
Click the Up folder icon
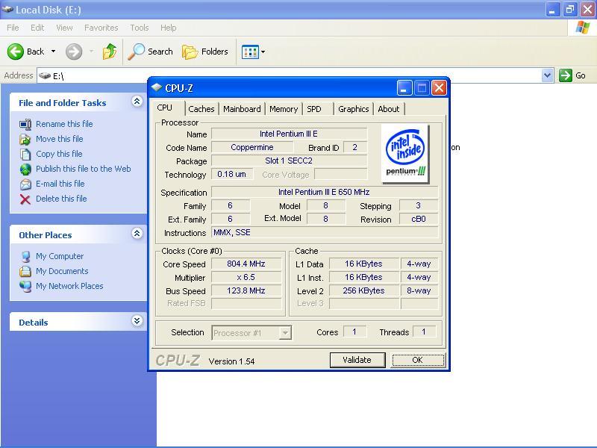(110, 52)
